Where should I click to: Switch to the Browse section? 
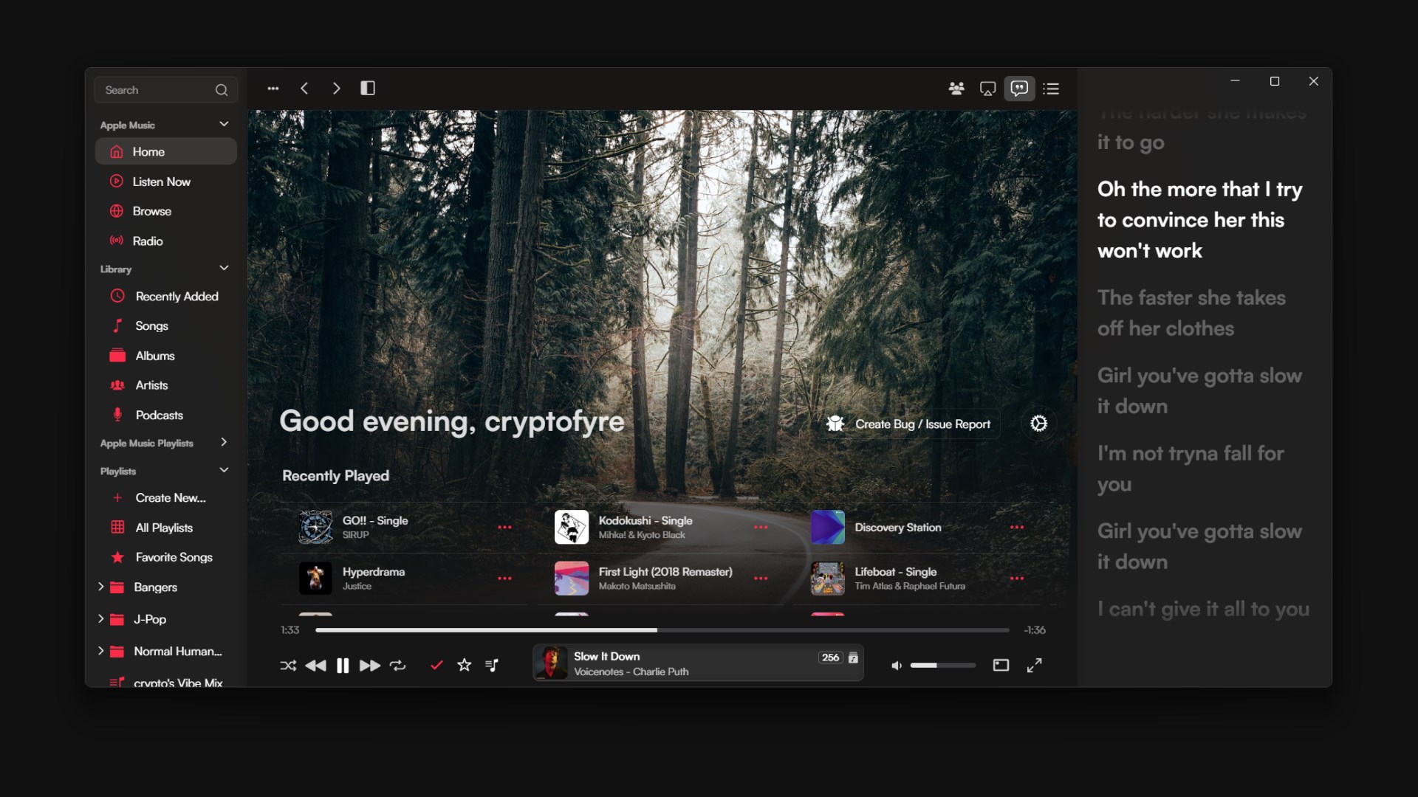pyautogui.click(x=151, y=211)
